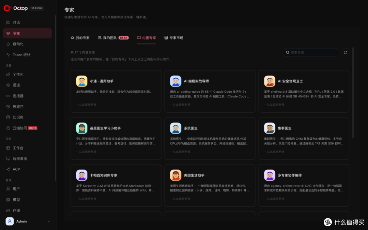Open the 技能包 package icon

coord(8,107)
